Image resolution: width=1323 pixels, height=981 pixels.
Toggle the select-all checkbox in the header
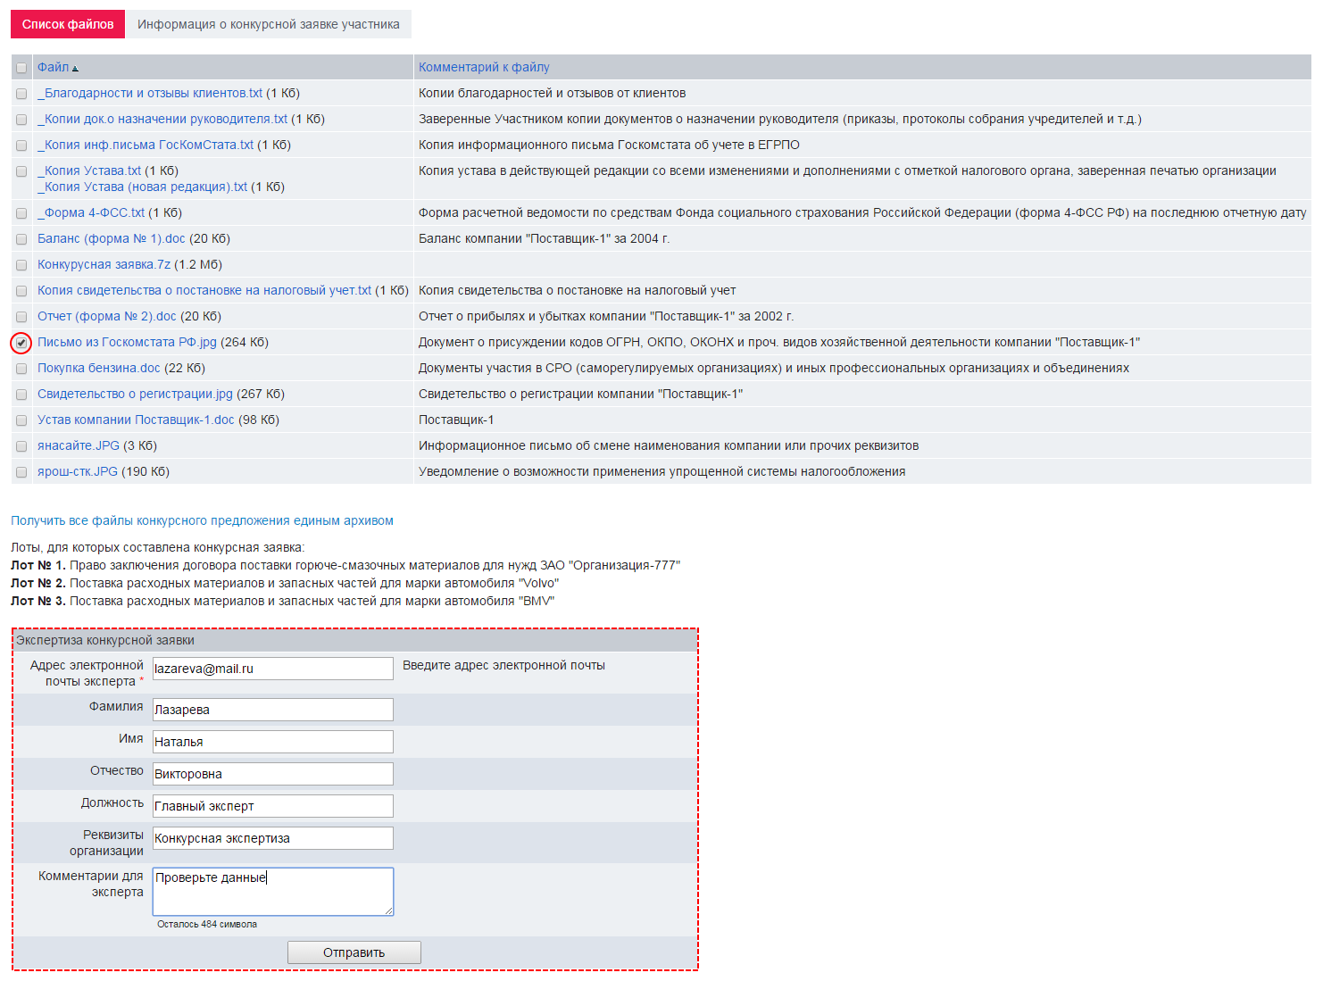coord(21,68)
